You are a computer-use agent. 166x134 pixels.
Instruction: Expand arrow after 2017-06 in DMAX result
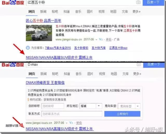pos(67,123)
